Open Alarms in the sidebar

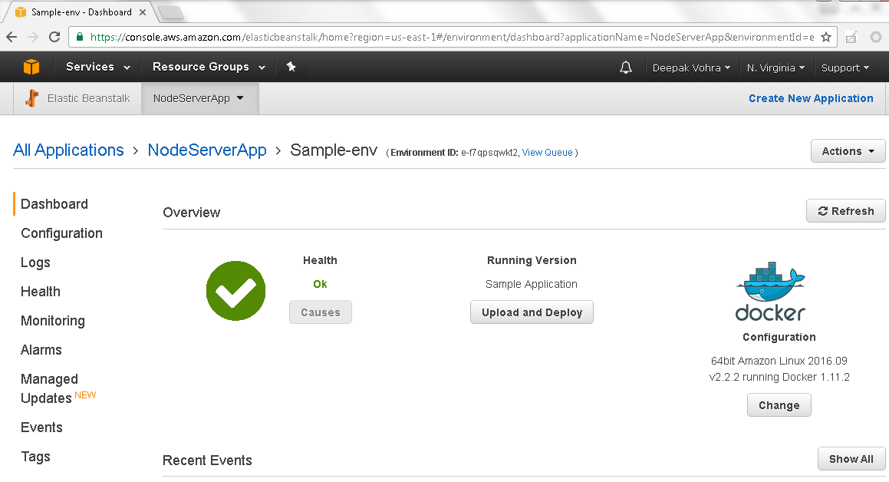point(41,350)
